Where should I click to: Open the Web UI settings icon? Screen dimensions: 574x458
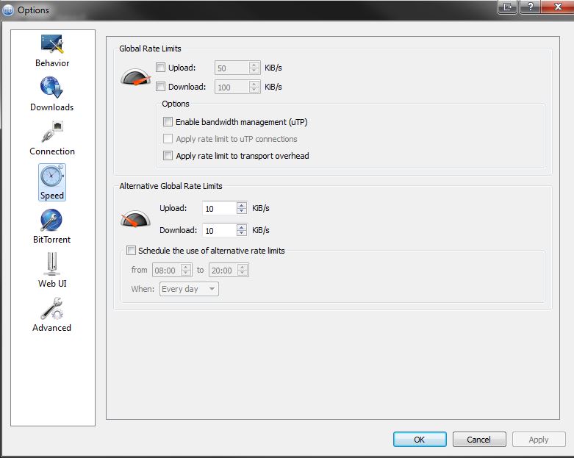click(x=52, y=264)
